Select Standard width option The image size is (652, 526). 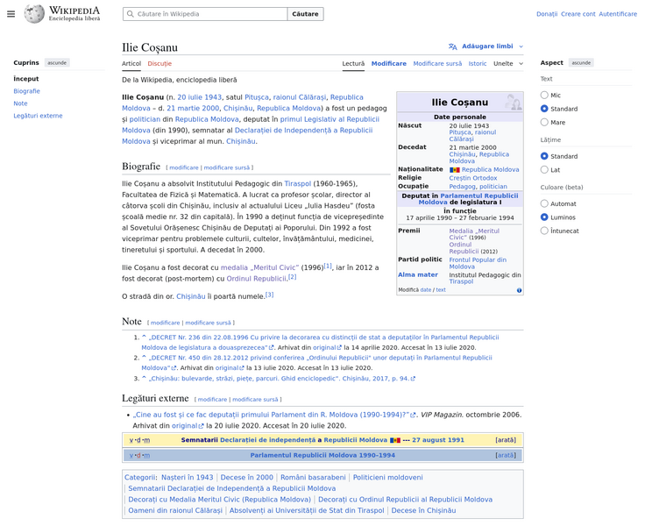tap(544, 156)
